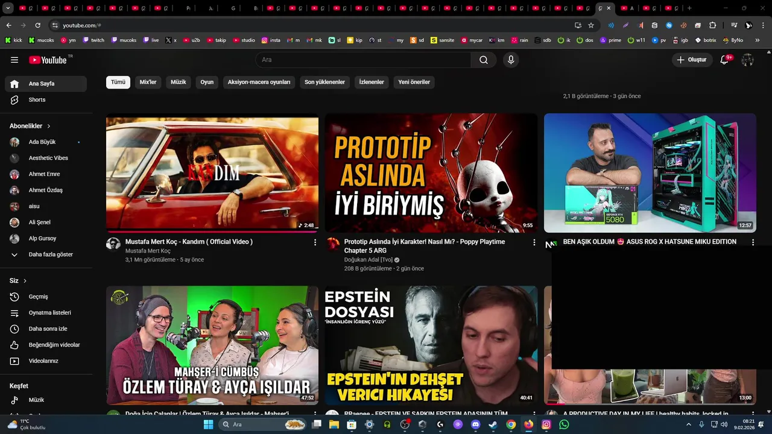This screenshot has height=434, width=772.
Task: Select the Aksiyon-macera oyunları chip
Action: click(x=259, y=82)
